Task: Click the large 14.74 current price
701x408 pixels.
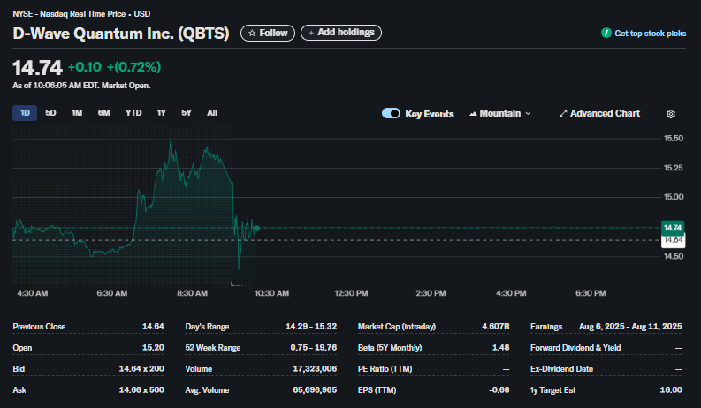Action: pos(37,68)
